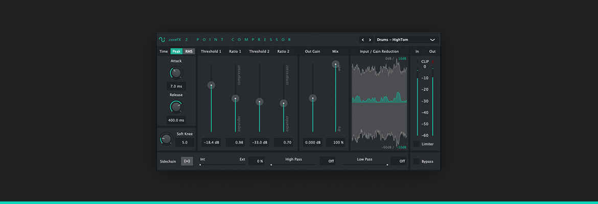Click the Attack 7.0 ms value field

click(x=176, y=86)
